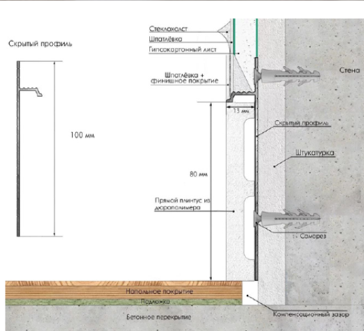Click the "Саморез" label

coord(313,236)
